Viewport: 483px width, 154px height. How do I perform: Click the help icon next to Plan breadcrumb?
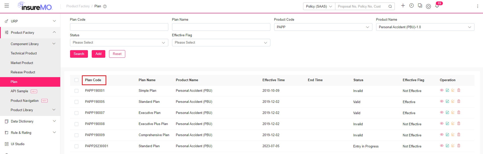[105, 6]
